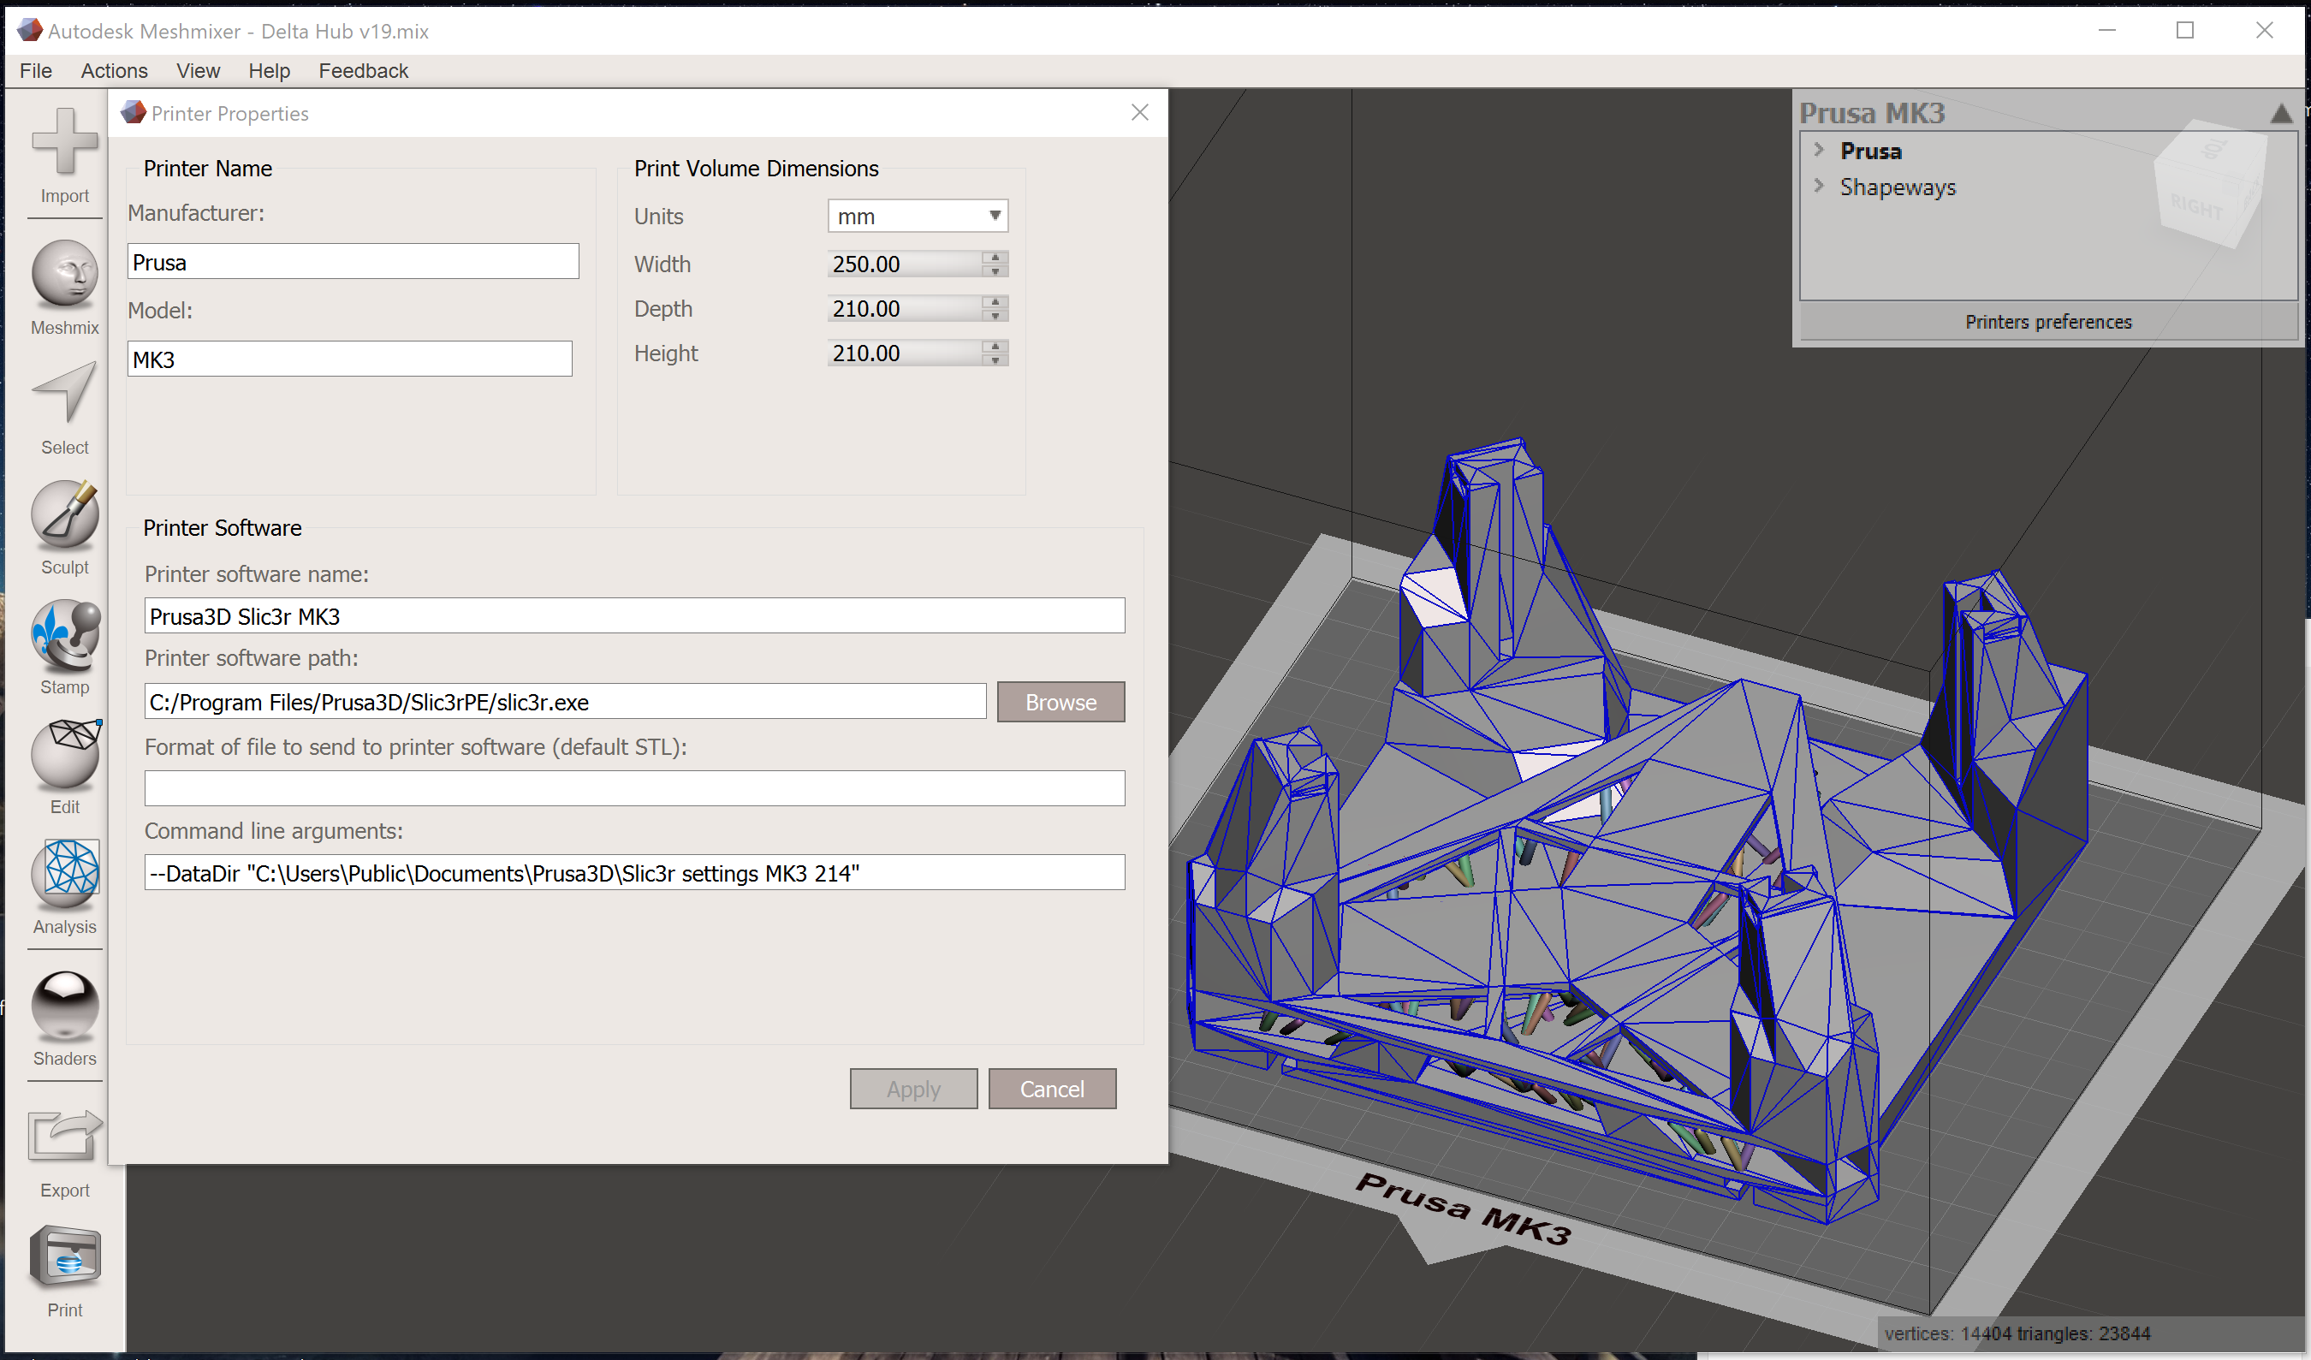This screenshot has height=1360, width=2311.
Task: Increase the Width value
Action: pos(995,257)
